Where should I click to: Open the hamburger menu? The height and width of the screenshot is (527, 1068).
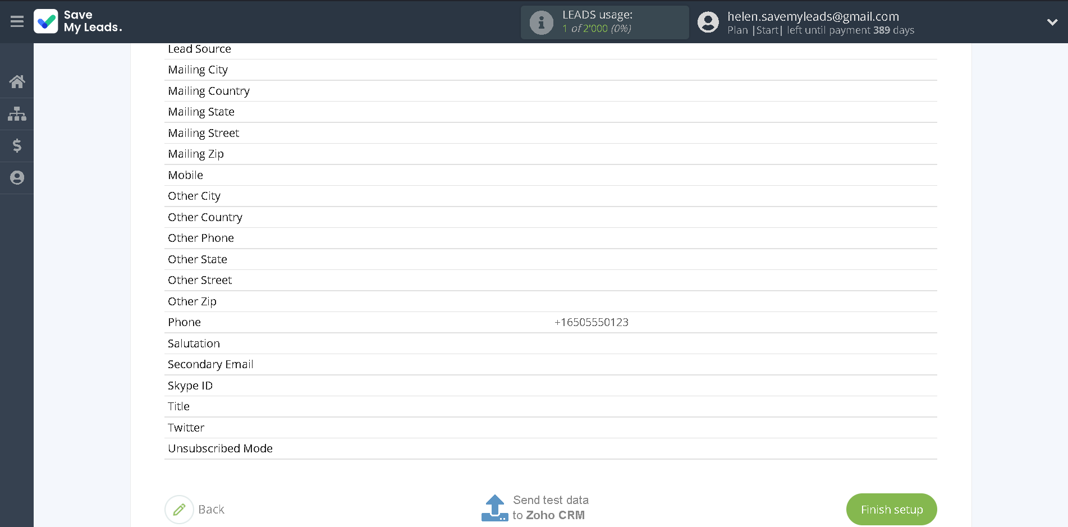coord(17,21)
